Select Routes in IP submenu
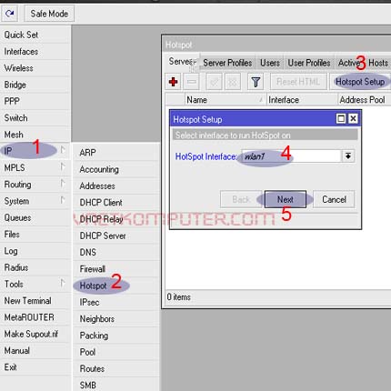The image size is (391, 391). click(x=116, y=368)
